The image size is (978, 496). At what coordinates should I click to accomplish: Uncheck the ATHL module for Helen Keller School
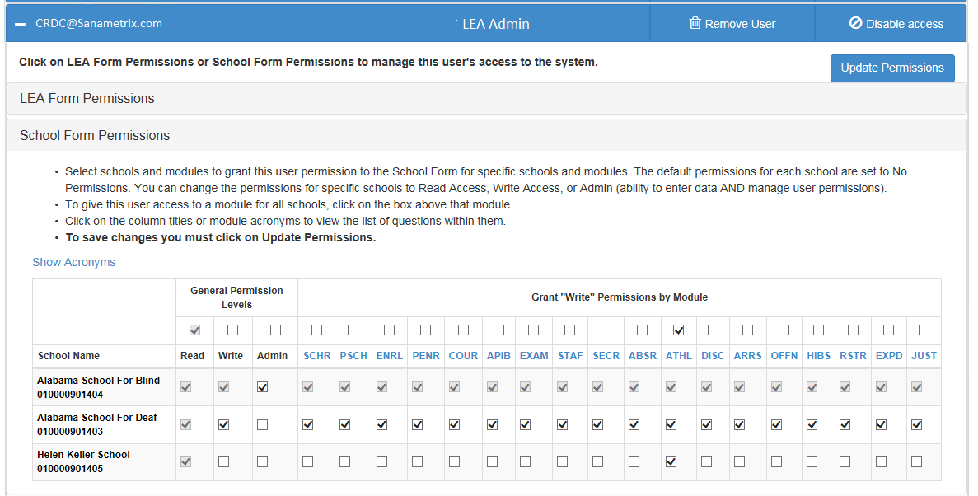tap(671, 462)
